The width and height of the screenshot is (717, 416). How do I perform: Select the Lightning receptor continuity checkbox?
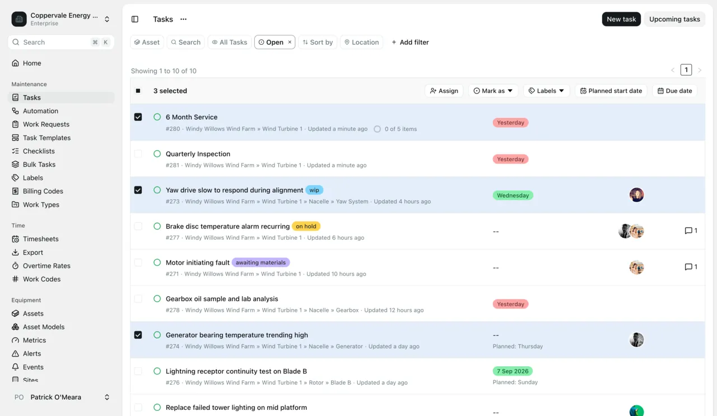point(138,371)
